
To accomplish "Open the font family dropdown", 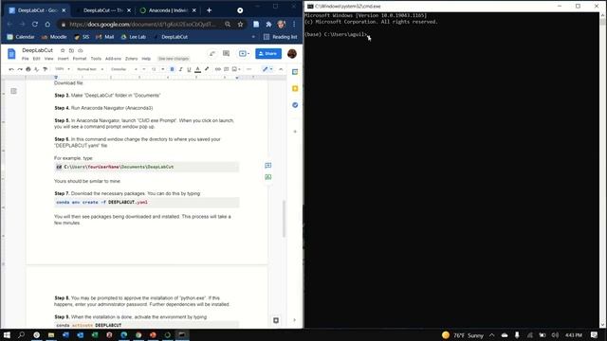I will tap(124, 69).
